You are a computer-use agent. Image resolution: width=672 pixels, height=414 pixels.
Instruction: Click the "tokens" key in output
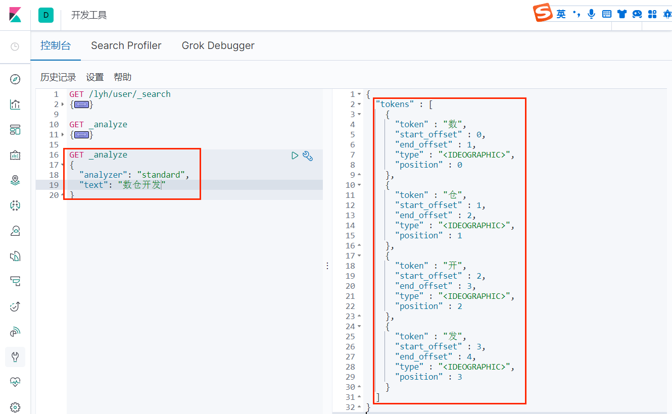click(394, 105)
